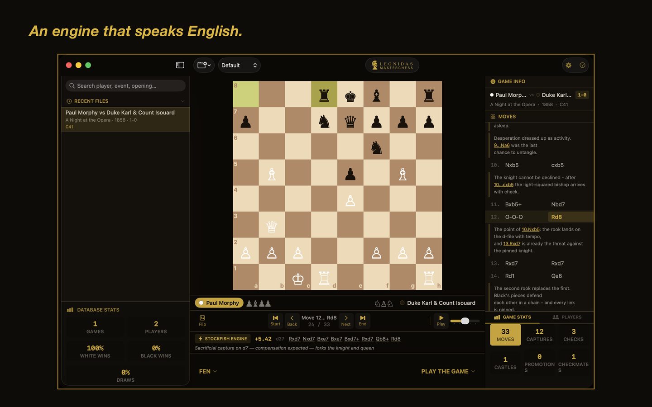Click the black pawn on e5

coord(350,173)
